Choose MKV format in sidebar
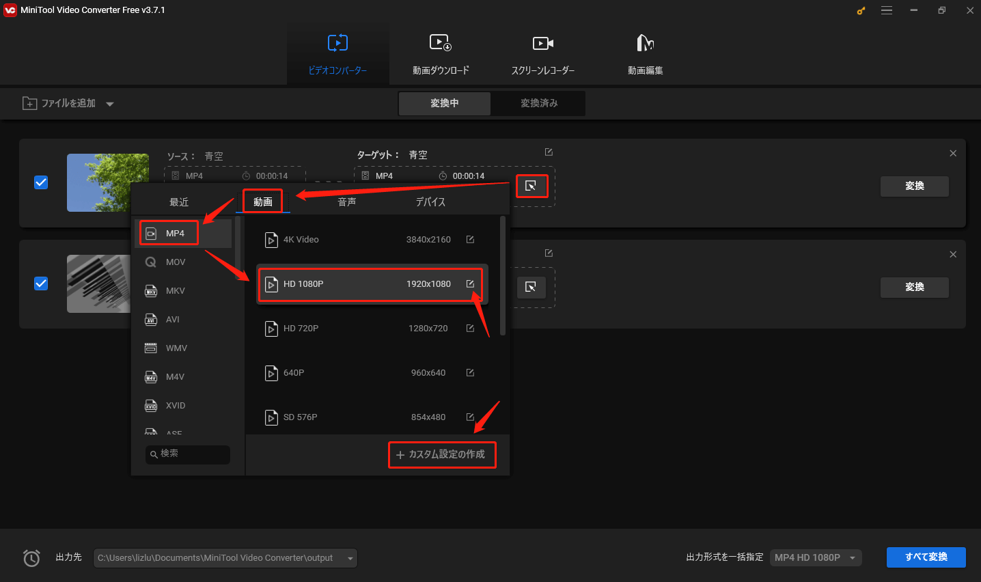981x582 pixels. [x=183, y=291]
